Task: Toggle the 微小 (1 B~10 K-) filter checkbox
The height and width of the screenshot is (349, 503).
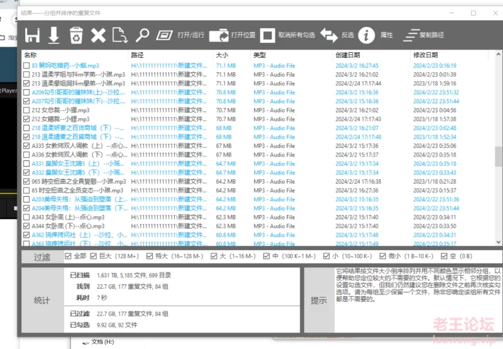Action: (383, 256)
